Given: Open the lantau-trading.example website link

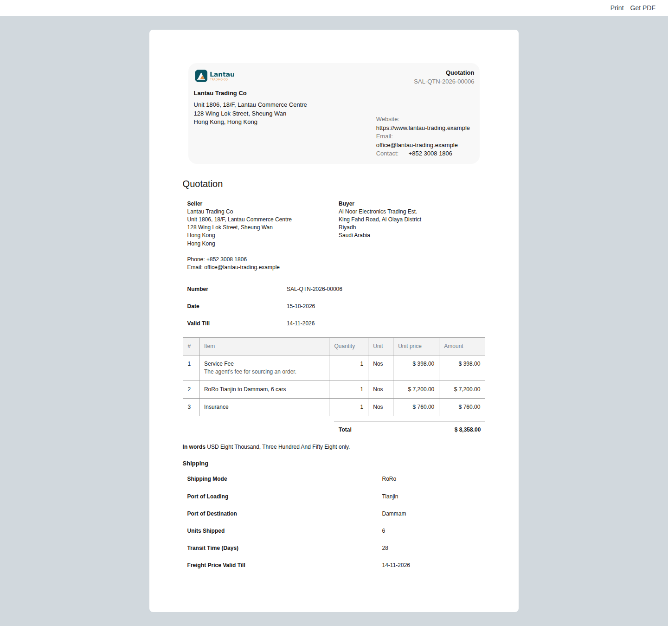Looking at the screenshot, I should coord(423,128).
